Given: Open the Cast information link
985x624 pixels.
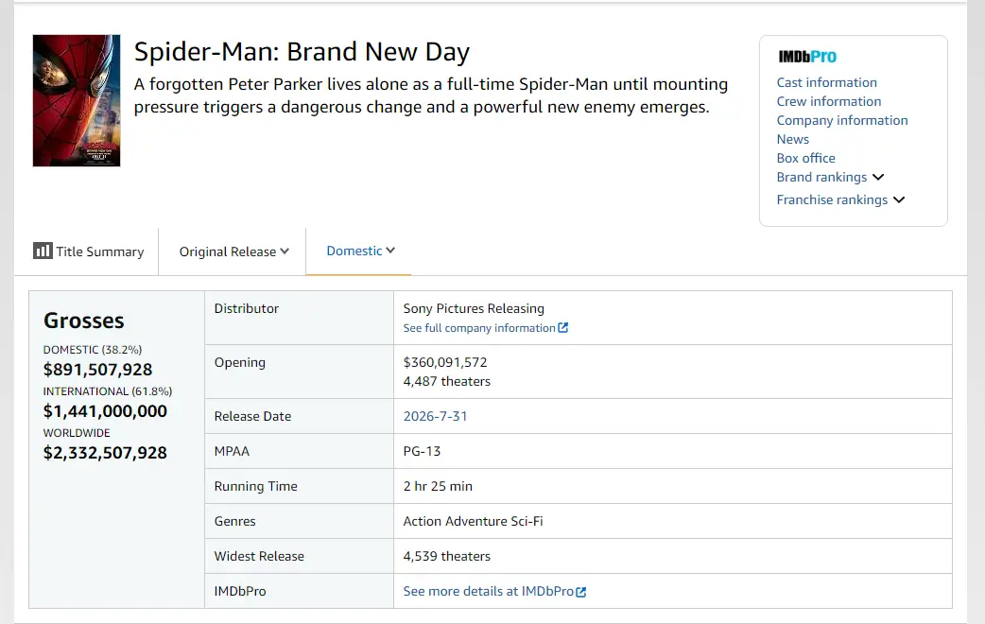Looking at the screenshot, I should coord(827,82).
